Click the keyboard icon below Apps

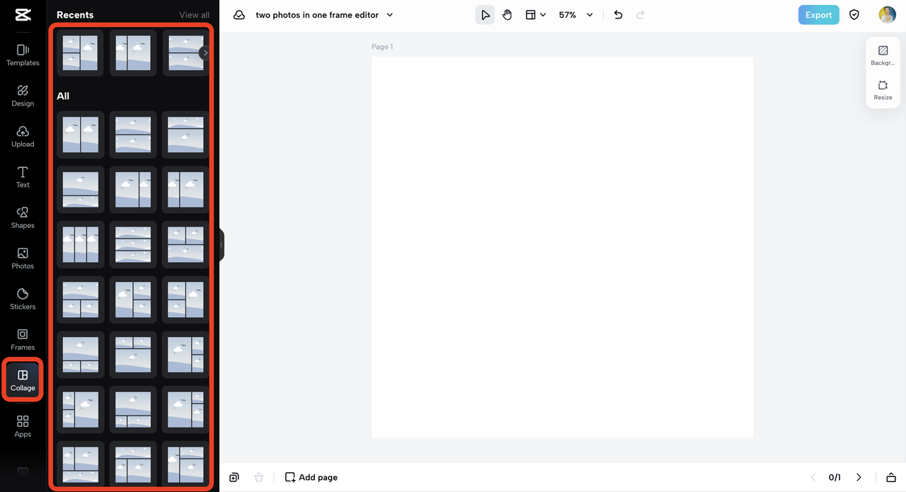coord(23,471)
